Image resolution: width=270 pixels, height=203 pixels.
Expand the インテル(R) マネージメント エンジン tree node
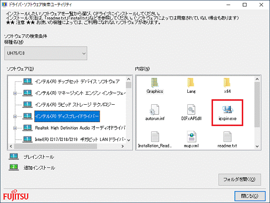tap(15, 93)
